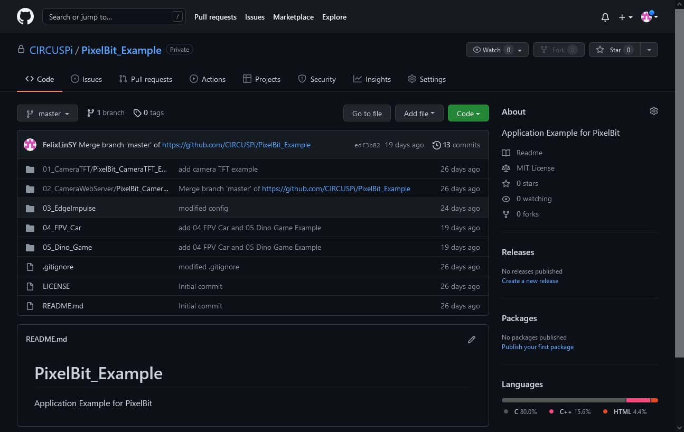Expand the dropdown arrow beside Star

pos(649,50)
